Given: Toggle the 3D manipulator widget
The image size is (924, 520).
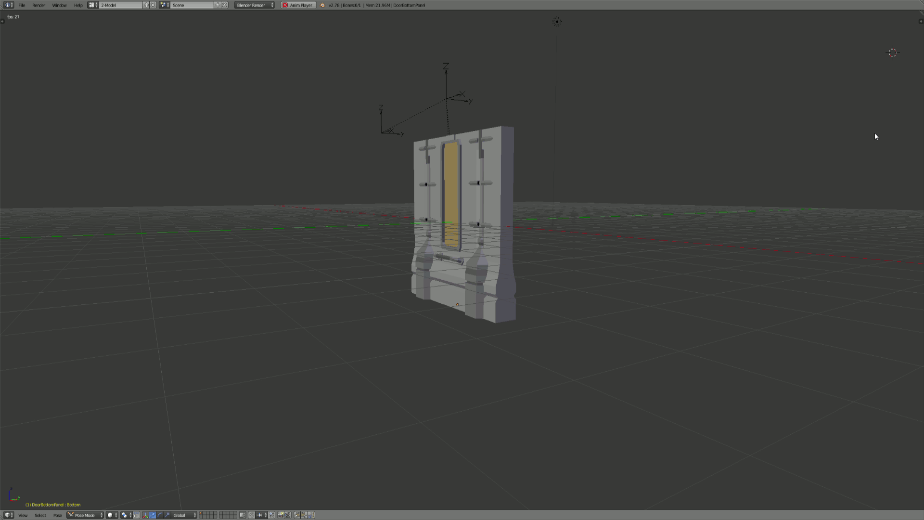Looking at the screenshot, I should tap(145, 515).
